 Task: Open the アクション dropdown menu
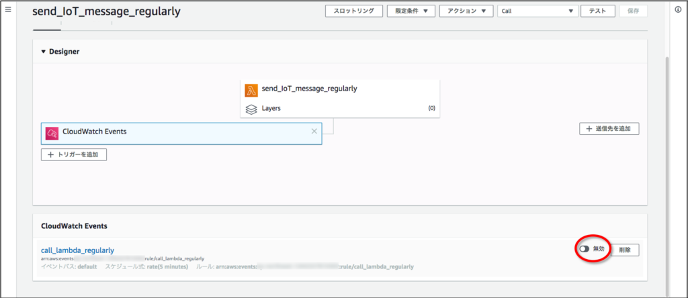pos(466,11)
